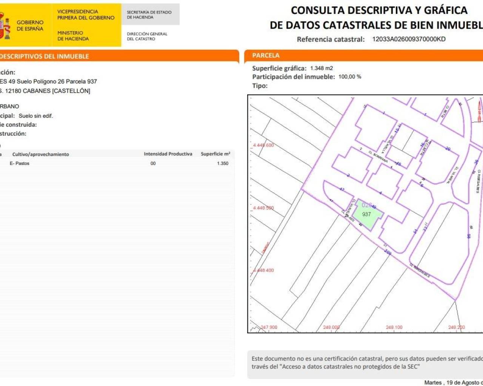Click Vicepresidencia Primera del Gobierno label
This screenshot has height=386, width=483.
click(x=86, y=15)
